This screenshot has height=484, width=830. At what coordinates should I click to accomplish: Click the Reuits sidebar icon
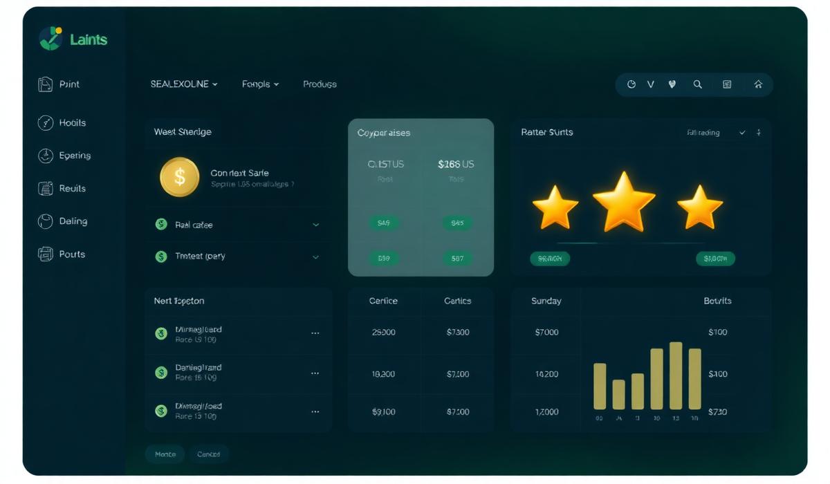[45, 188]
